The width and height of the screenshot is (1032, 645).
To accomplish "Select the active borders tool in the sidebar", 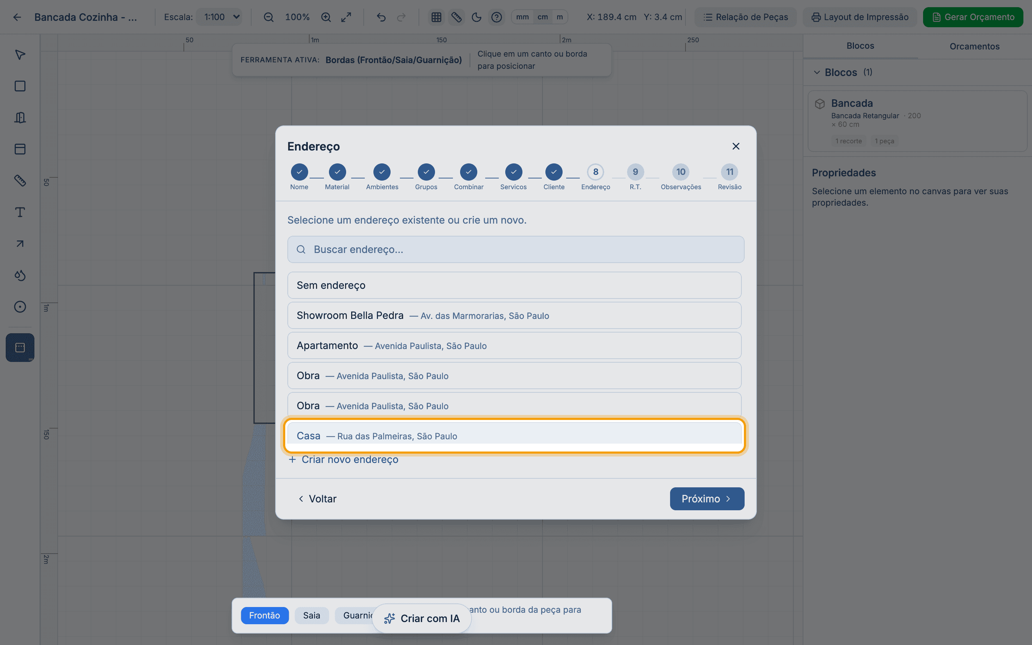I will [x=20, y=347].
